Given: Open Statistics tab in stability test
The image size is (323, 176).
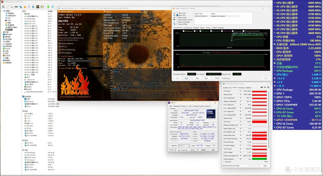Looking at the screenshot, I should click(221, 28).
